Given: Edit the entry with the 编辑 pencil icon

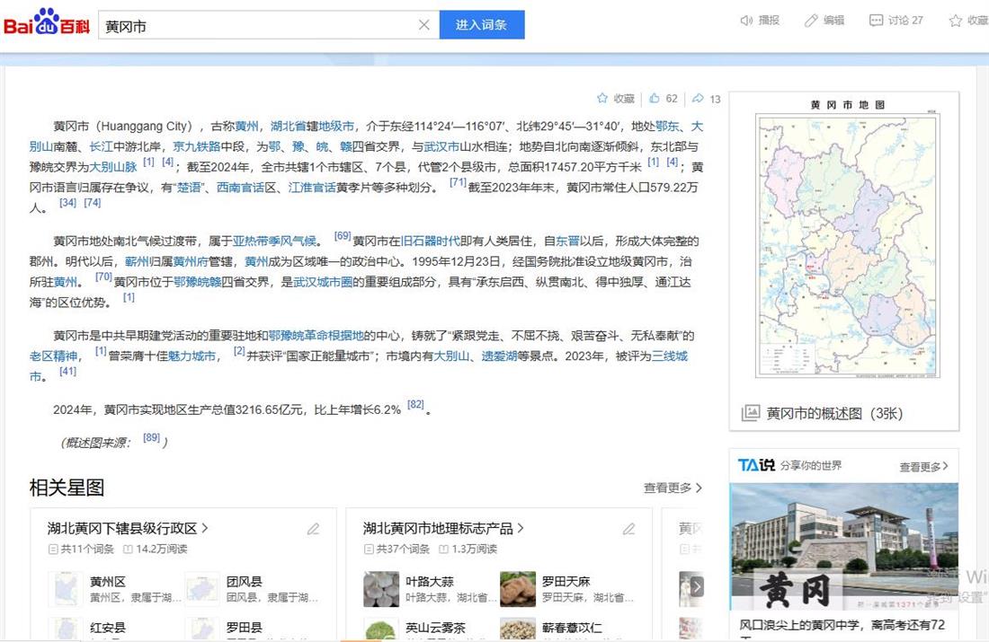Looking at the screenshot, I should [x=811, y=20].
